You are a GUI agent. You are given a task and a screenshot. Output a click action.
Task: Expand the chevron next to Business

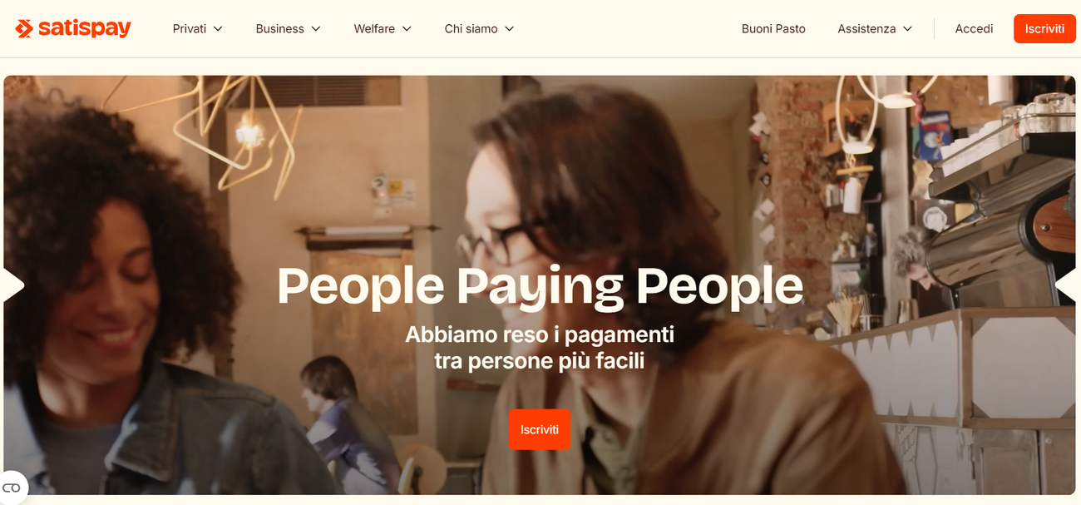316,28
